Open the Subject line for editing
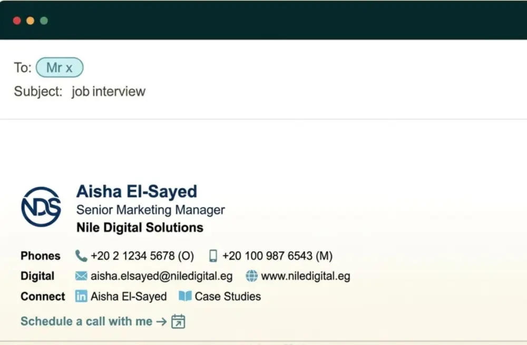This screenshot has height=345, width=527. point(108,91)
